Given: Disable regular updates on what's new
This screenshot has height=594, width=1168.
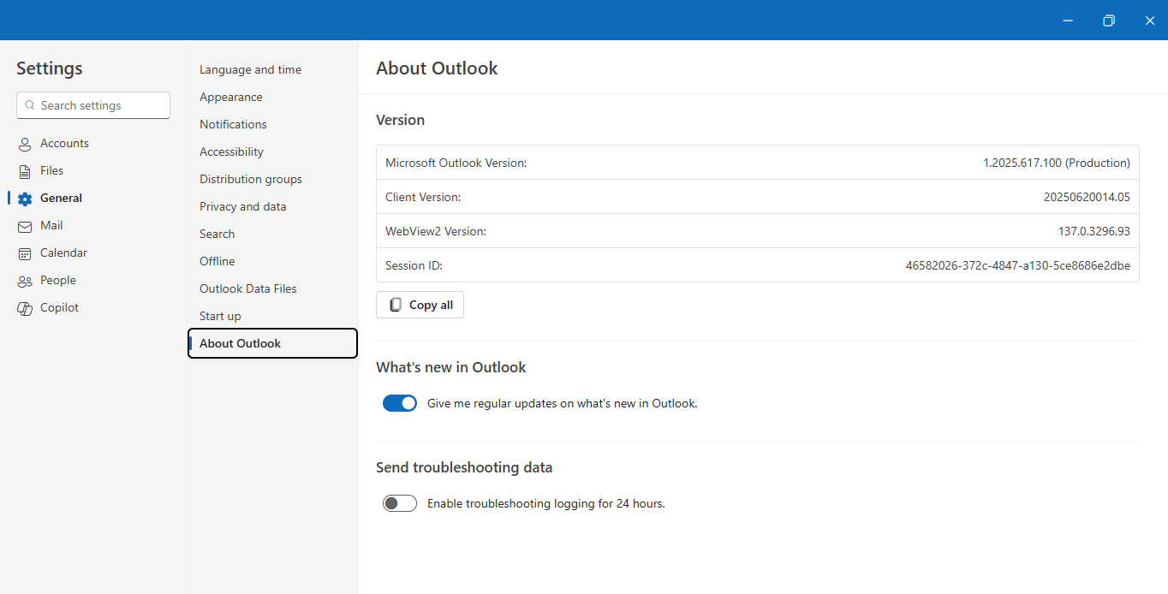Looking at the screenshot, I should coord(399,402).
